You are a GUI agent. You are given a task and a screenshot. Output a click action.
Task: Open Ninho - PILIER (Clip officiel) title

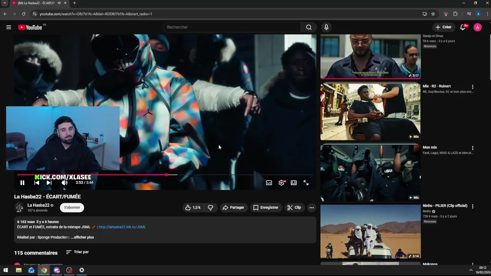(x=445, y=206)
